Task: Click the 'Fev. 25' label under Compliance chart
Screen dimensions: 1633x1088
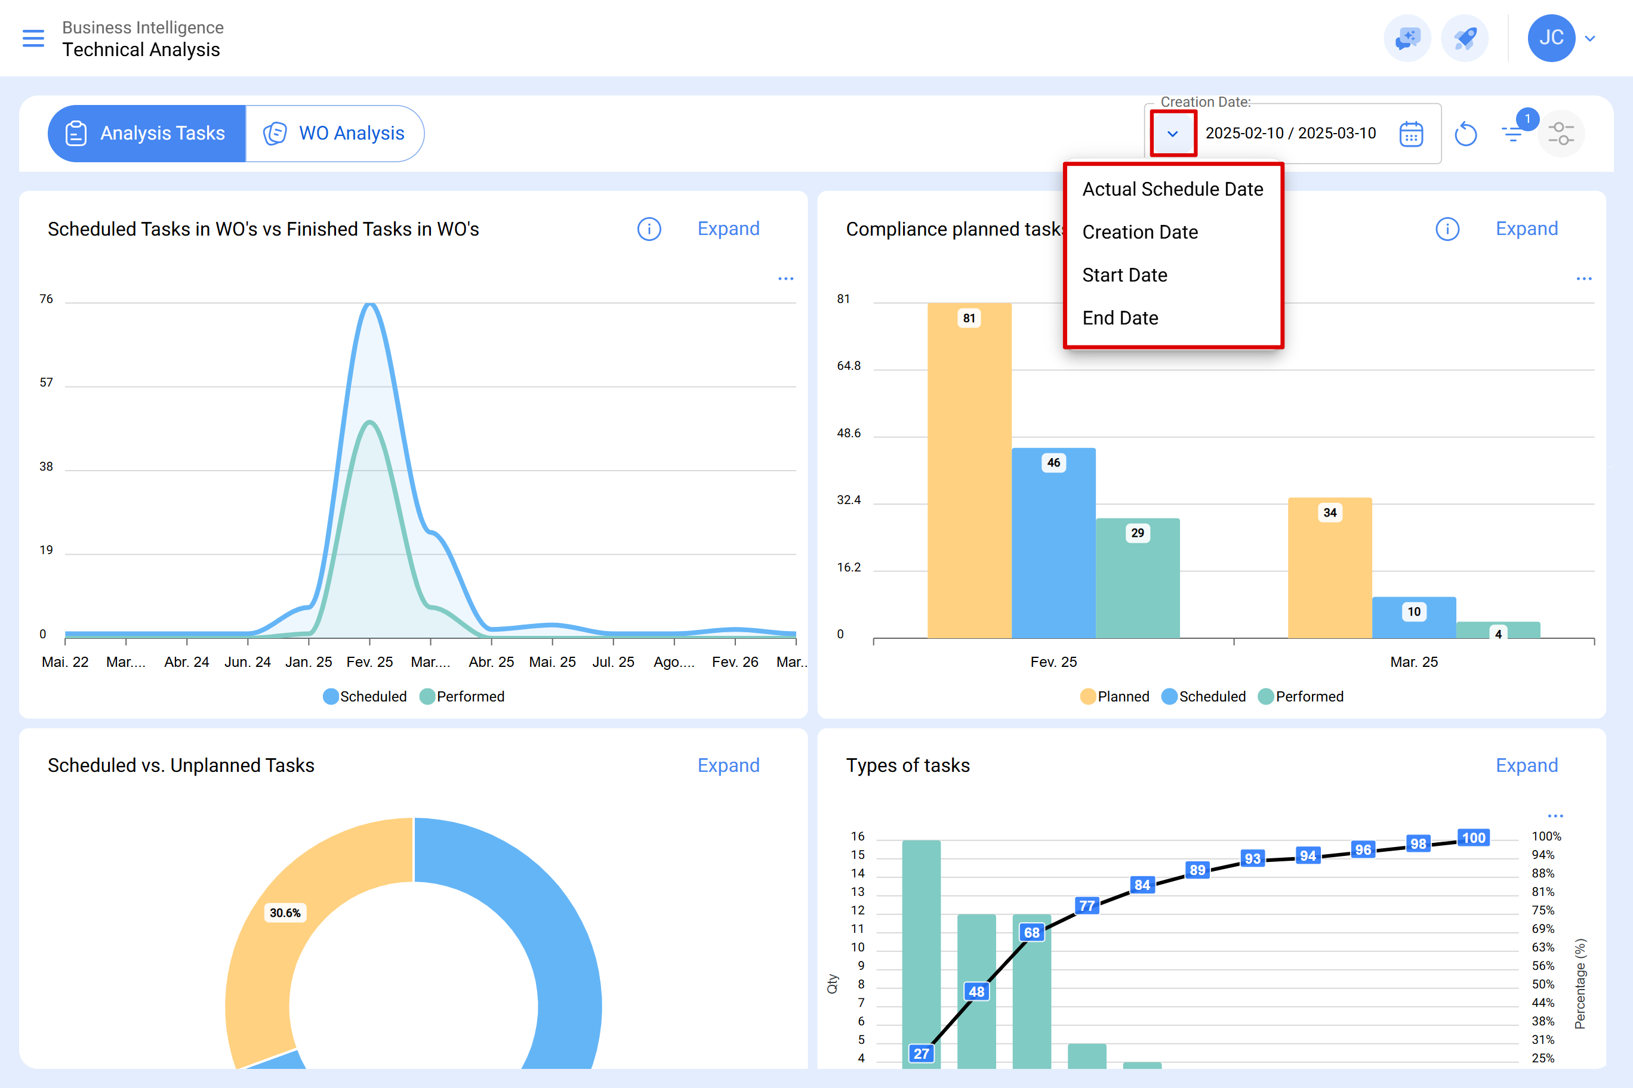Action: click(1053, 662)
